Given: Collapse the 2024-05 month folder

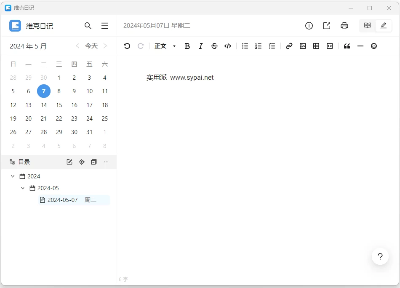Looking at the screenshot, I should [x=23, y=188].
